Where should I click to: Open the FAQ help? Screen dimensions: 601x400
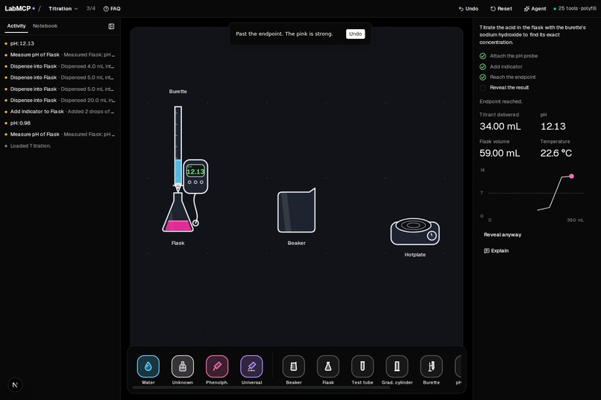pos(112,8)
